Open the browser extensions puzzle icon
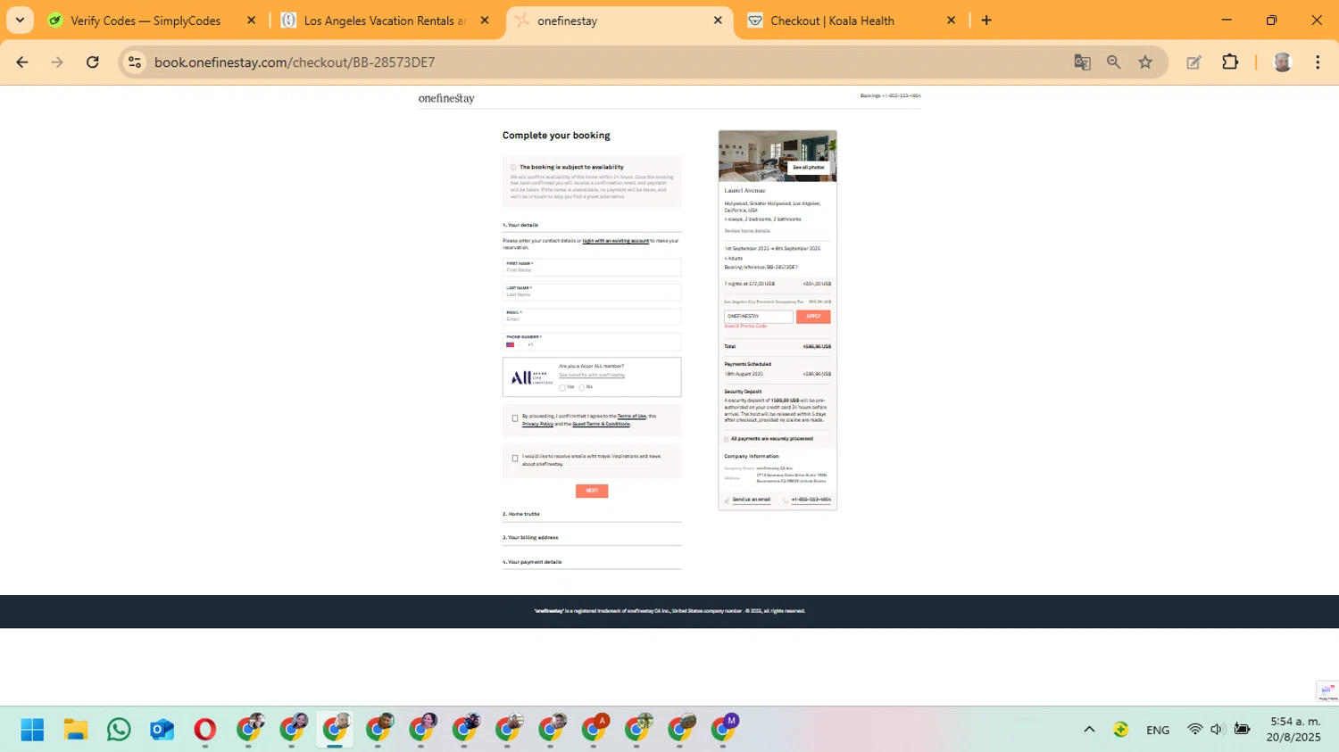Image resolution: width=1339 pixels, height=752 pixels. click(x=1230, y=62)
